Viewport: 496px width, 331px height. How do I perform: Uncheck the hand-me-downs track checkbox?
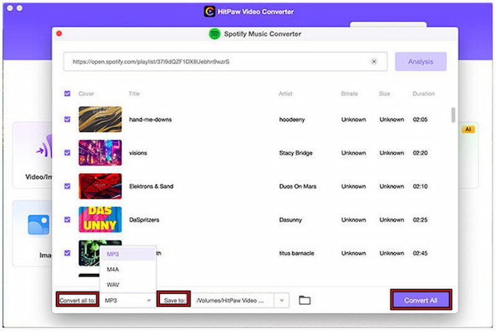tap(68, 119)
